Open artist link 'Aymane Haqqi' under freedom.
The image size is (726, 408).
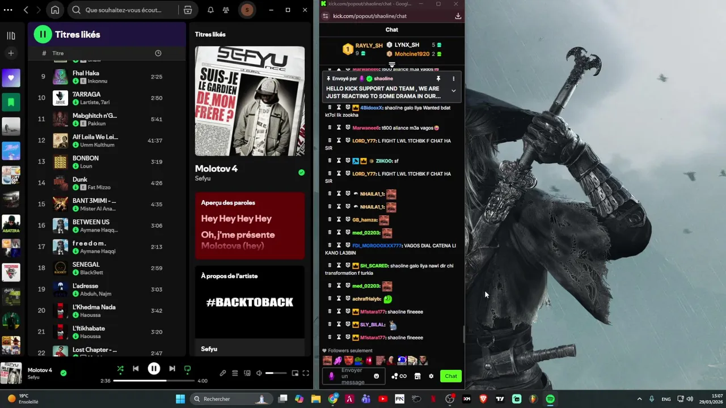coord(98,251)
